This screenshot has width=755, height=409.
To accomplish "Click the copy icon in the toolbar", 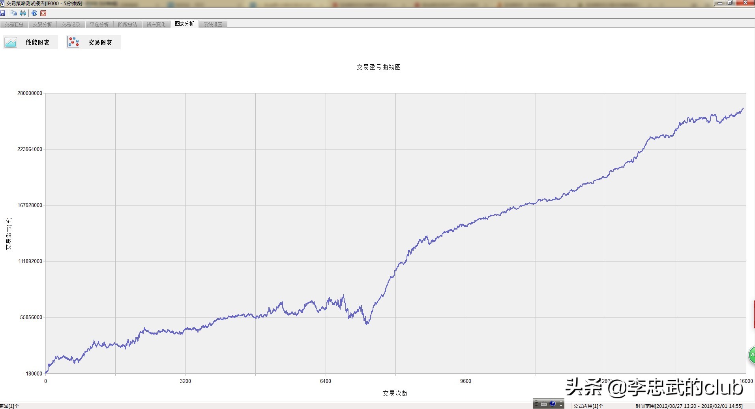I will (x=14, y=13).
